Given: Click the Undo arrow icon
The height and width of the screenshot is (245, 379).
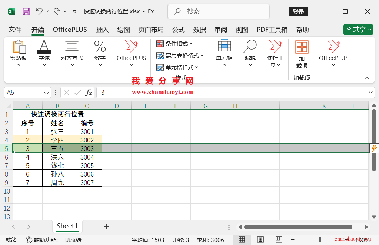Looking at the screenshot, I should click(x=39, y=11).
